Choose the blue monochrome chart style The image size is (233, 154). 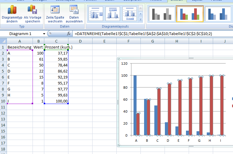pos(218,14)
